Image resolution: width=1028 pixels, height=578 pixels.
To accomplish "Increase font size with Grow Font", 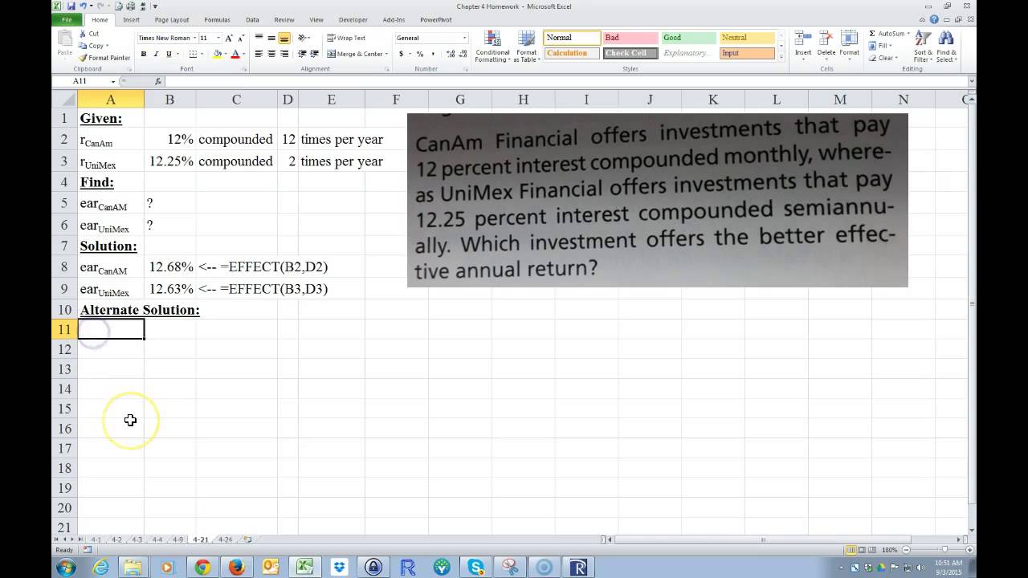I will point(229,38).
